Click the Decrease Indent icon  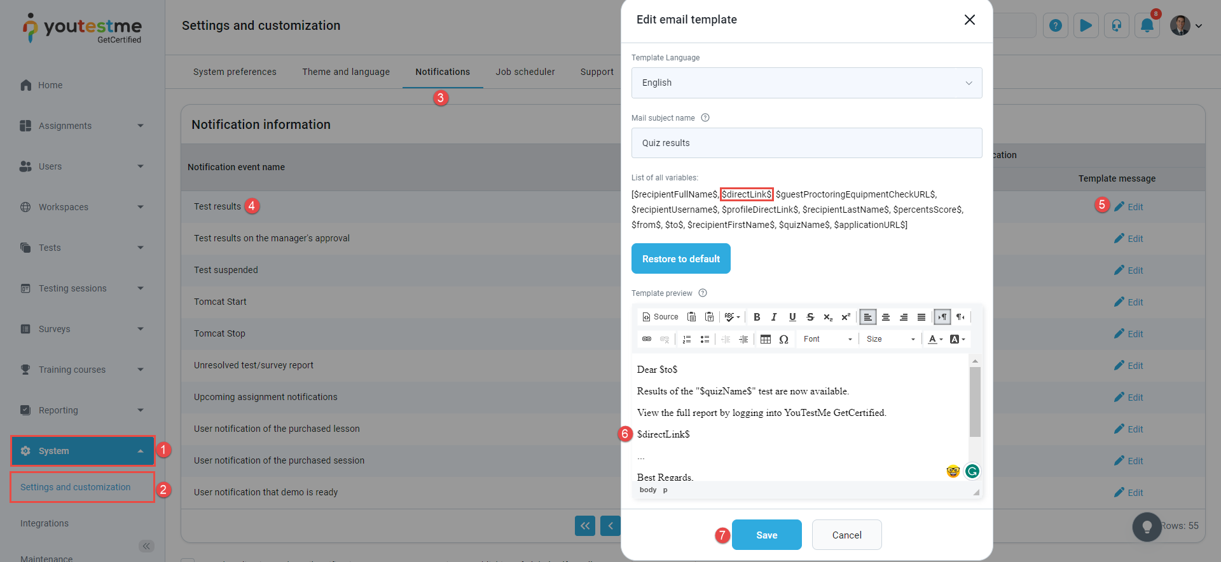tap(726, 339)
